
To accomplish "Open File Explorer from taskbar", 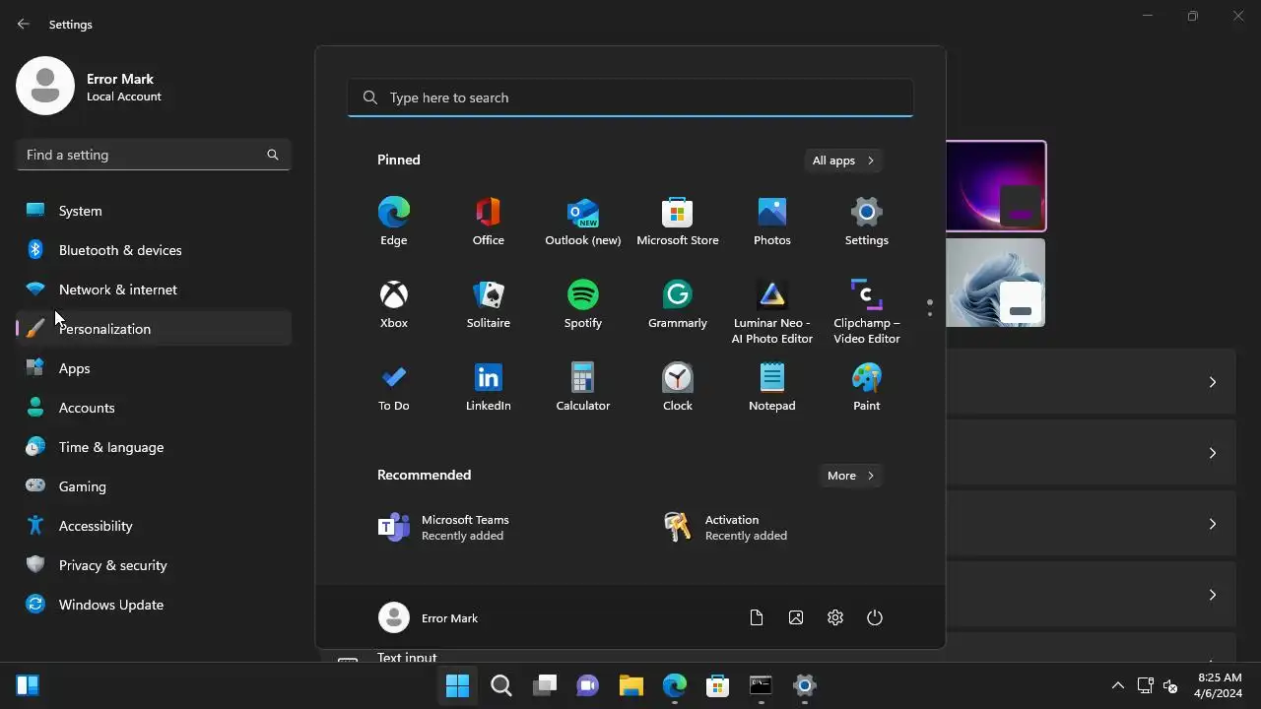I will 630,685.
